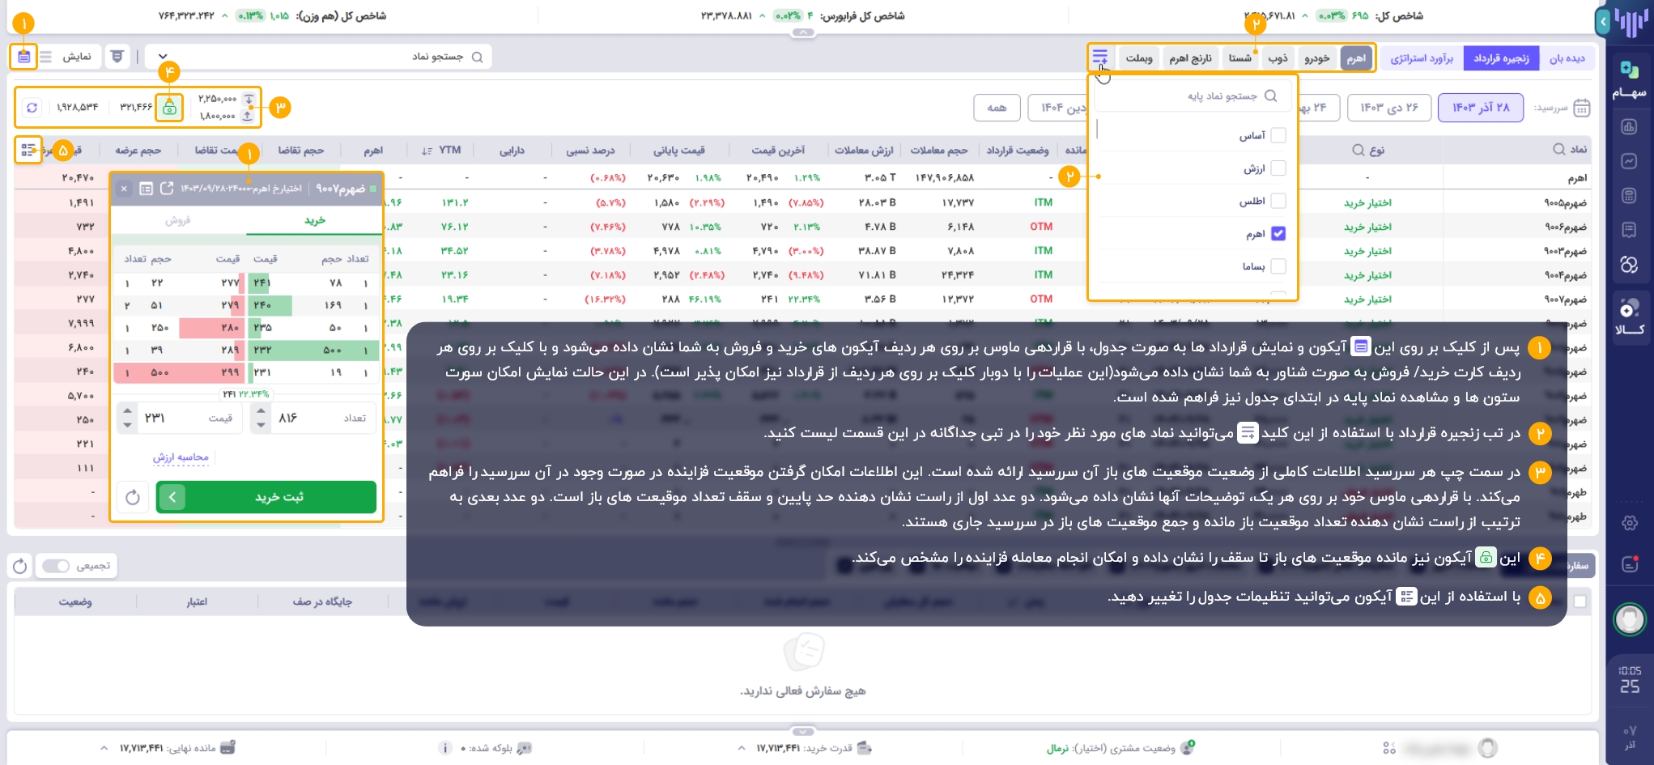The width and height of the screenshot is (1654, 765).
Task: Expand the مانده نهایی chevron in the footer
Action: click(104, 748)
